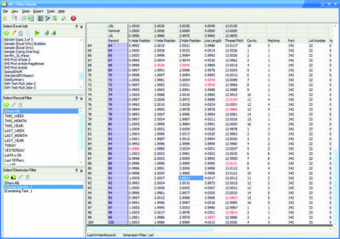This screenshot has height=239, width=340.
Task: Add a new dimension filter with green plus
Action: point(7,177)
